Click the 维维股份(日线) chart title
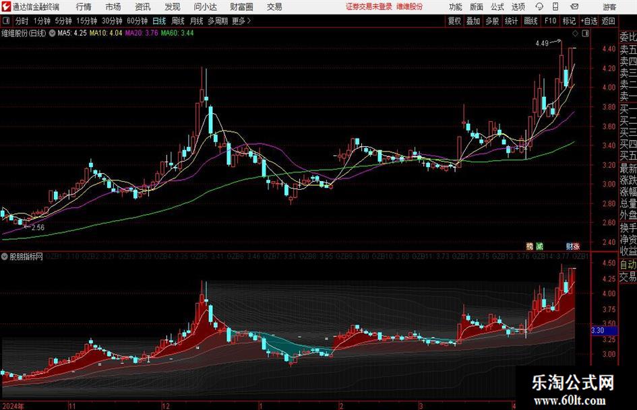 24,33
